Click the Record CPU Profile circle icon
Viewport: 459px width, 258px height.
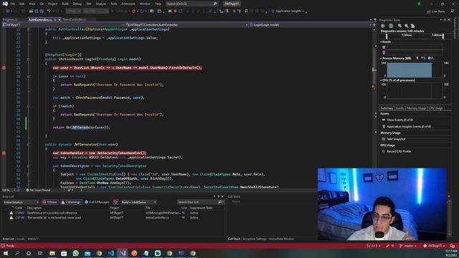384,151
